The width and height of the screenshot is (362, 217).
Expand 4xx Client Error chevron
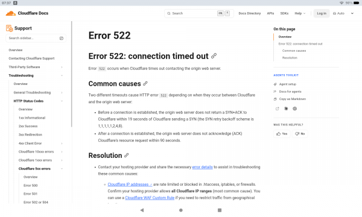click(x=62, y=143)
